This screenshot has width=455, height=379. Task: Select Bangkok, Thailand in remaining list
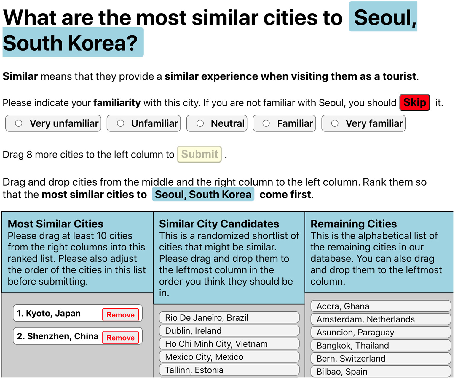(x=380, y=345)
